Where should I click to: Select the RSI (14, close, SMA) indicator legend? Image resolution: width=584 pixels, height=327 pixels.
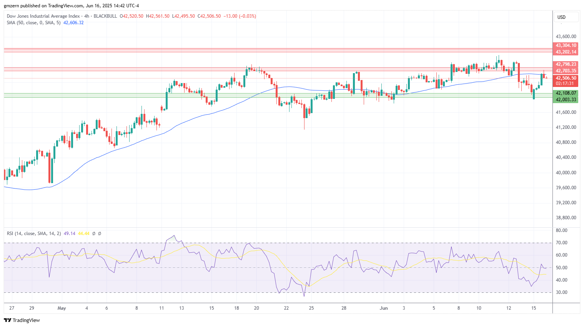(34, 234)
